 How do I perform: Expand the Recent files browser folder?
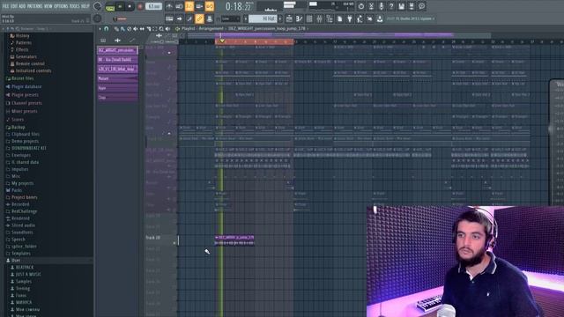(x=22, y=78)
